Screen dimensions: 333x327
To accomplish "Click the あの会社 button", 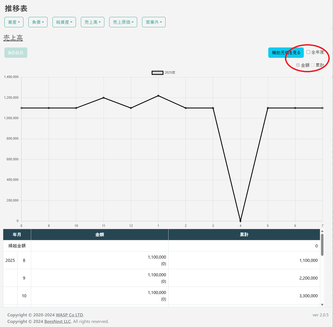I will click(x=16, y=53).
